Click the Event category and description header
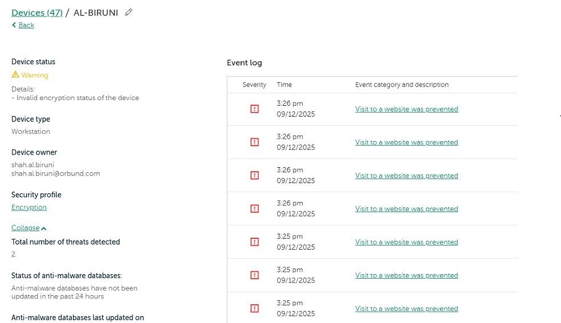Screen dimensions: 561x323 [x=401, y=85]
